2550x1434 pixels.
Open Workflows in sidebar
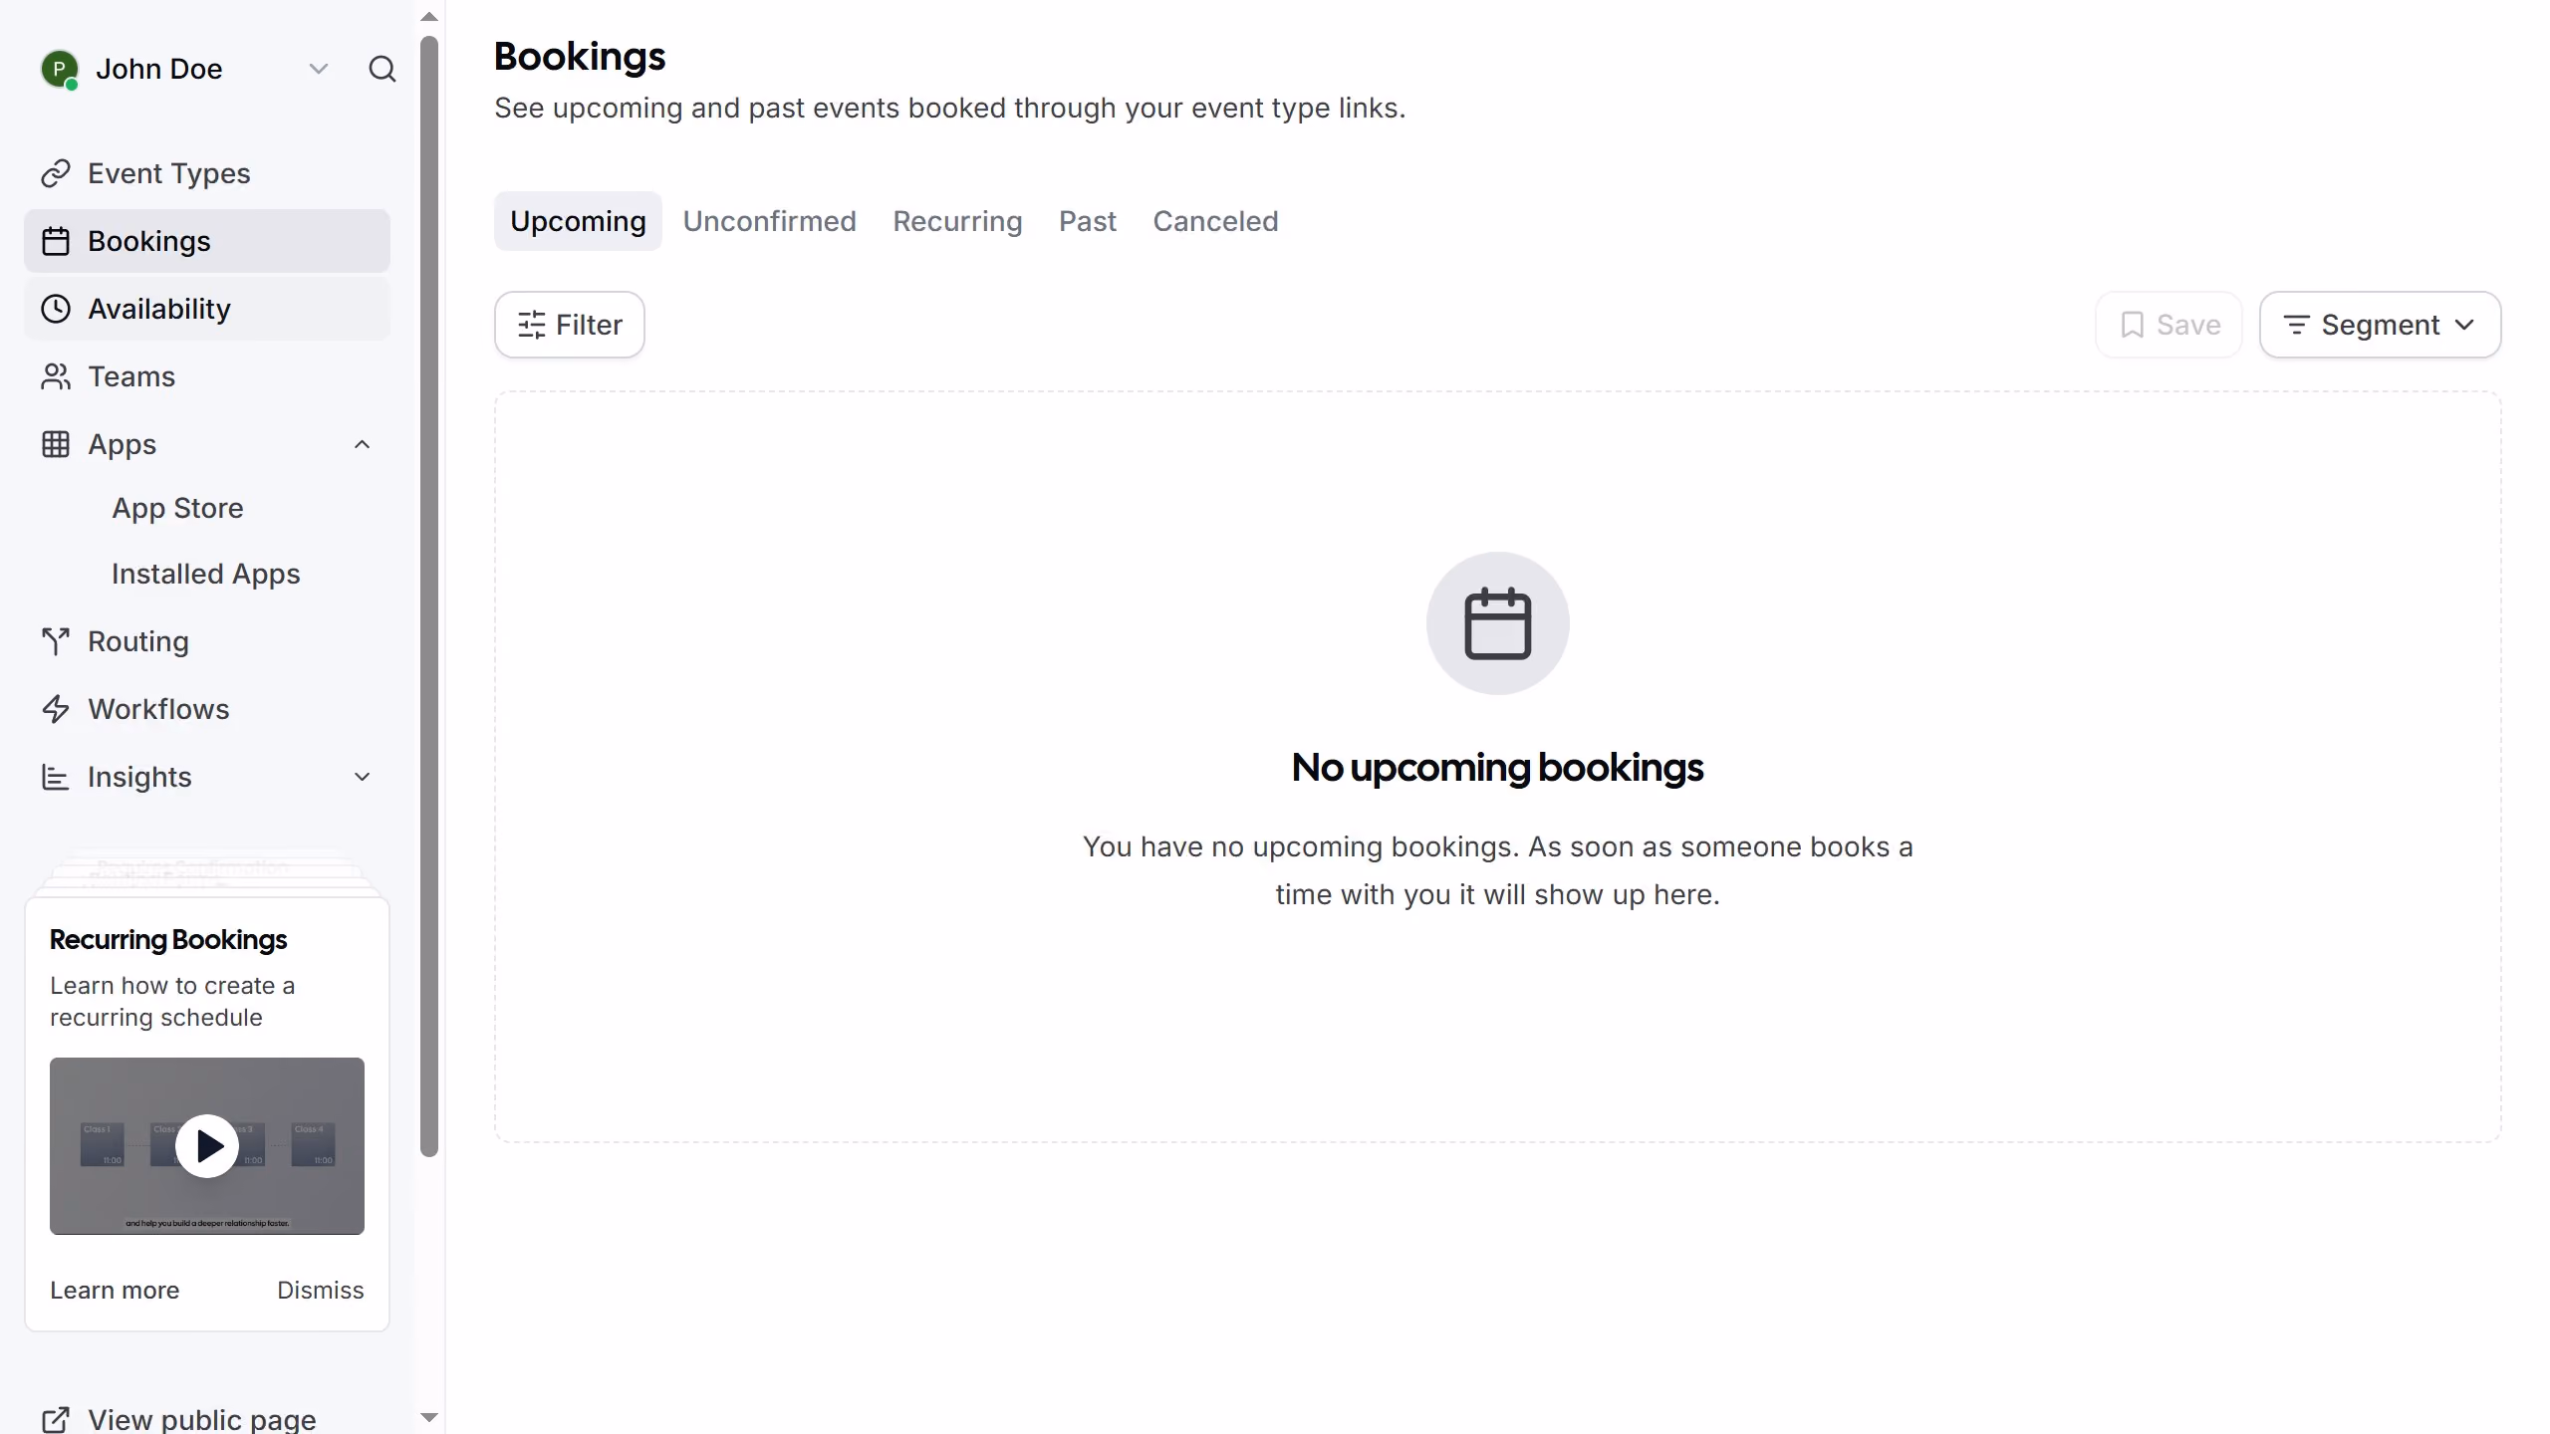tap(207, 709)
